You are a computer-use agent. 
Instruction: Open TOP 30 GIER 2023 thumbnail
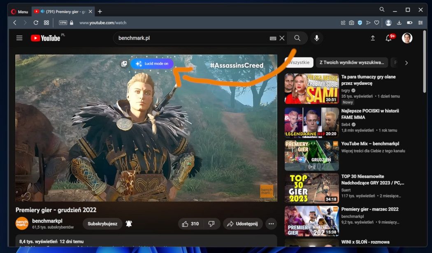(x=311, y=188)
